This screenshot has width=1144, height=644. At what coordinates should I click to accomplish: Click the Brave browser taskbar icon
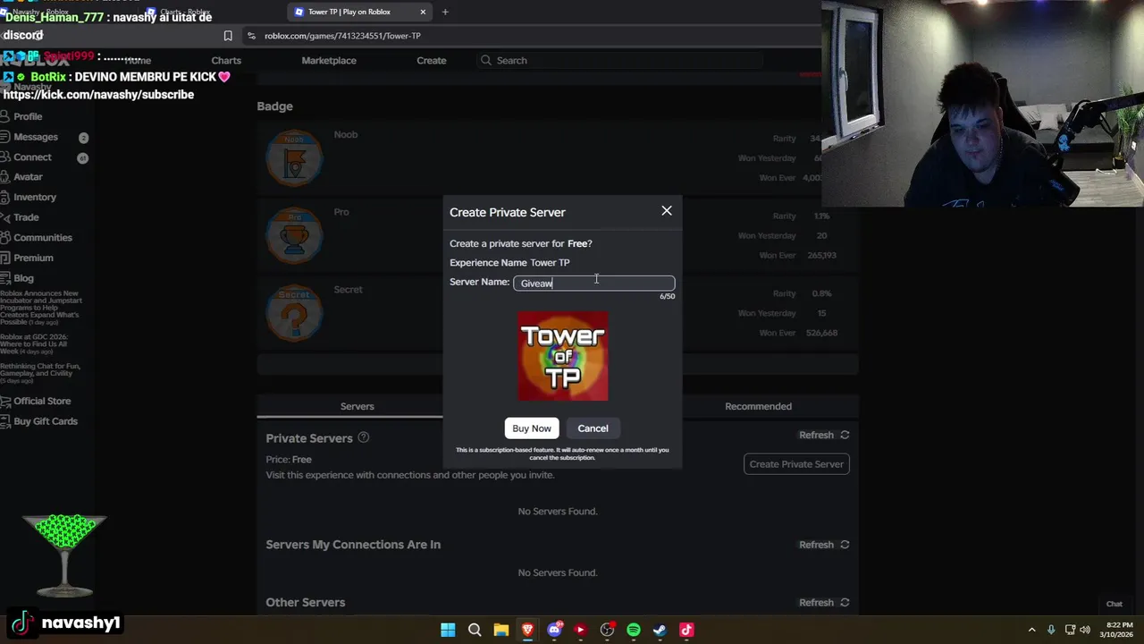(527, 630)
